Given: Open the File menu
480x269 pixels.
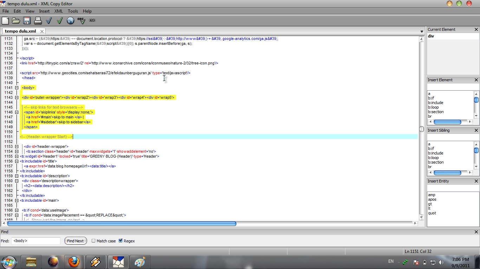Looking at the screenshot, I should [x=6, y=11].
